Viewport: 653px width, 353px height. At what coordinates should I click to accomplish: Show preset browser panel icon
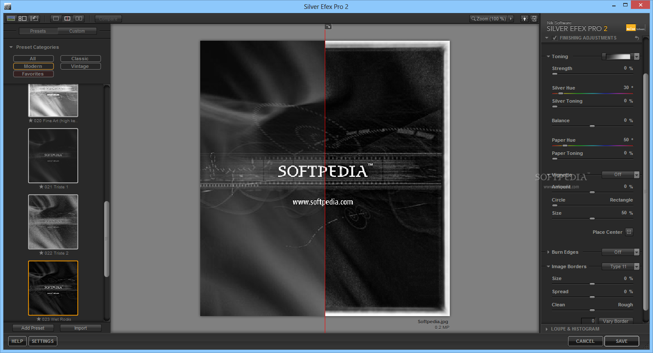pyautogui.click(x=23, y=19)
